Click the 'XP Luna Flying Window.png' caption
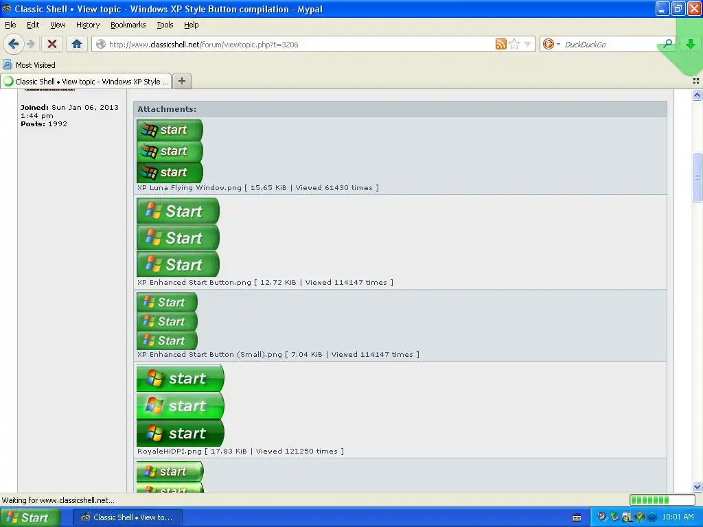 pos(189,188)
